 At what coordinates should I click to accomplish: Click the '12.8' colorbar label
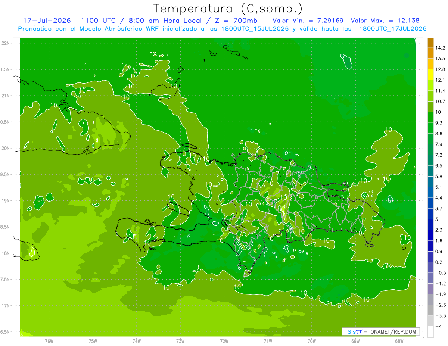(441, 69)
